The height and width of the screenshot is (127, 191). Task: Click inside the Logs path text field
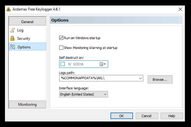[x=97, y=78]
